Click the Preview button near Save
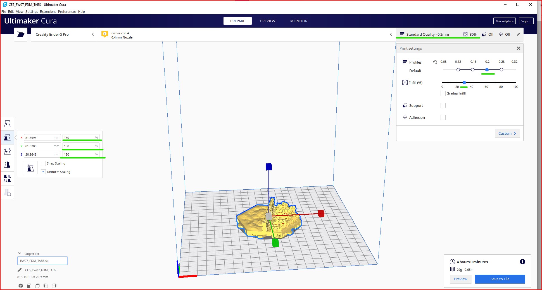 coord(460,279)
